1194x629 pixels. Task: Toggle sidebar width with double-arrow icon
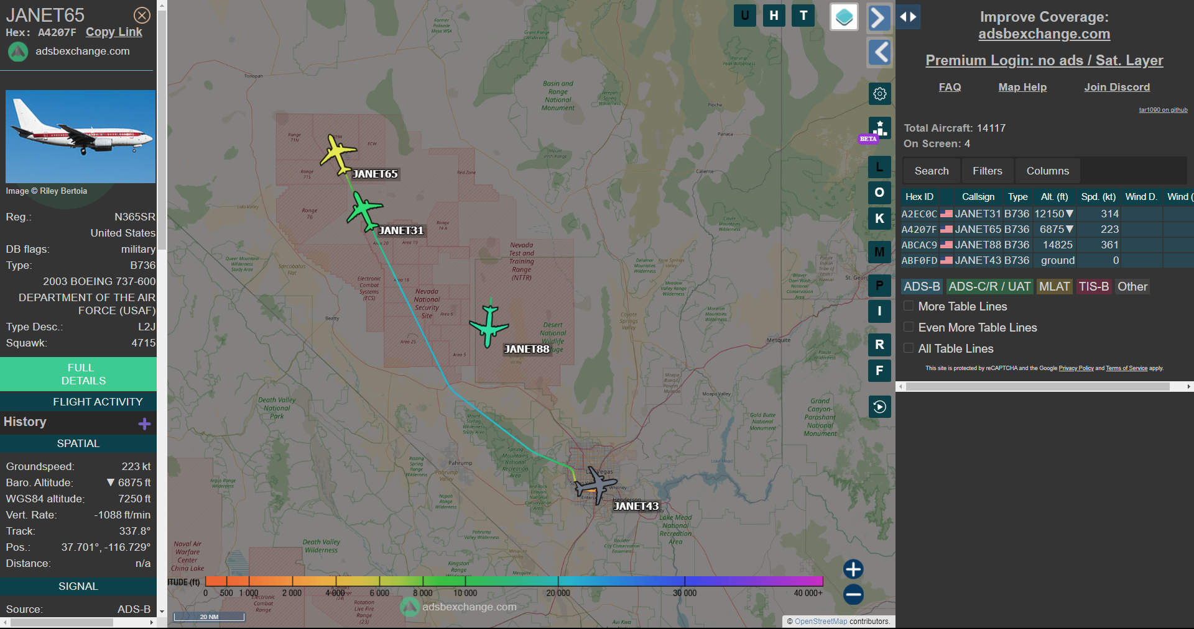click(x=908, y=17)
